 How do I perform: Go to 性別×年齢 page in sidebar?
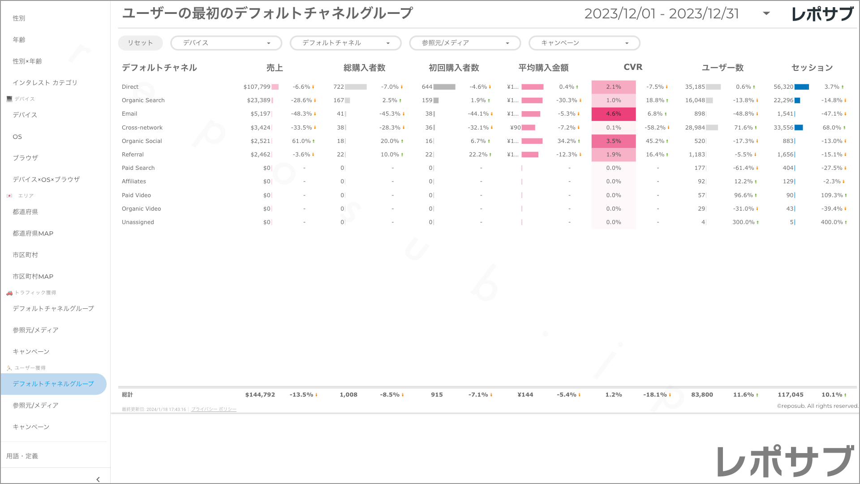click(x=27, y=61)
